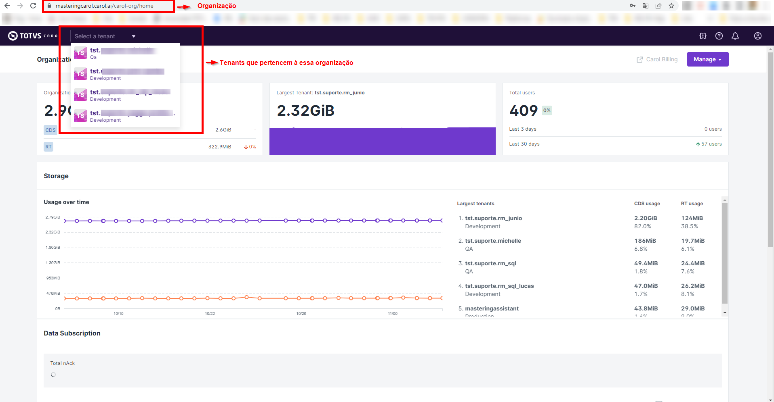The height and width of the screenshot is (402, 774).
Task: Click the tst.suporte tenant avatar icon
Action: pyautogui.click(x=80, y=53)
